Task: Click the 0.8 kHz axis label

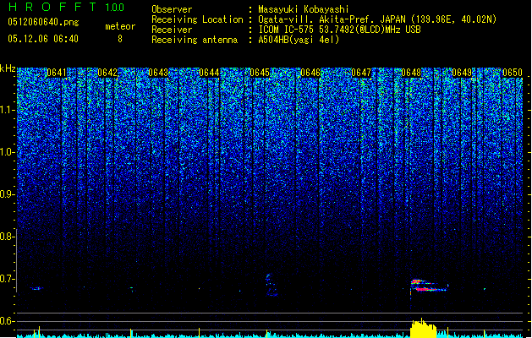Action: click(7, 237)
